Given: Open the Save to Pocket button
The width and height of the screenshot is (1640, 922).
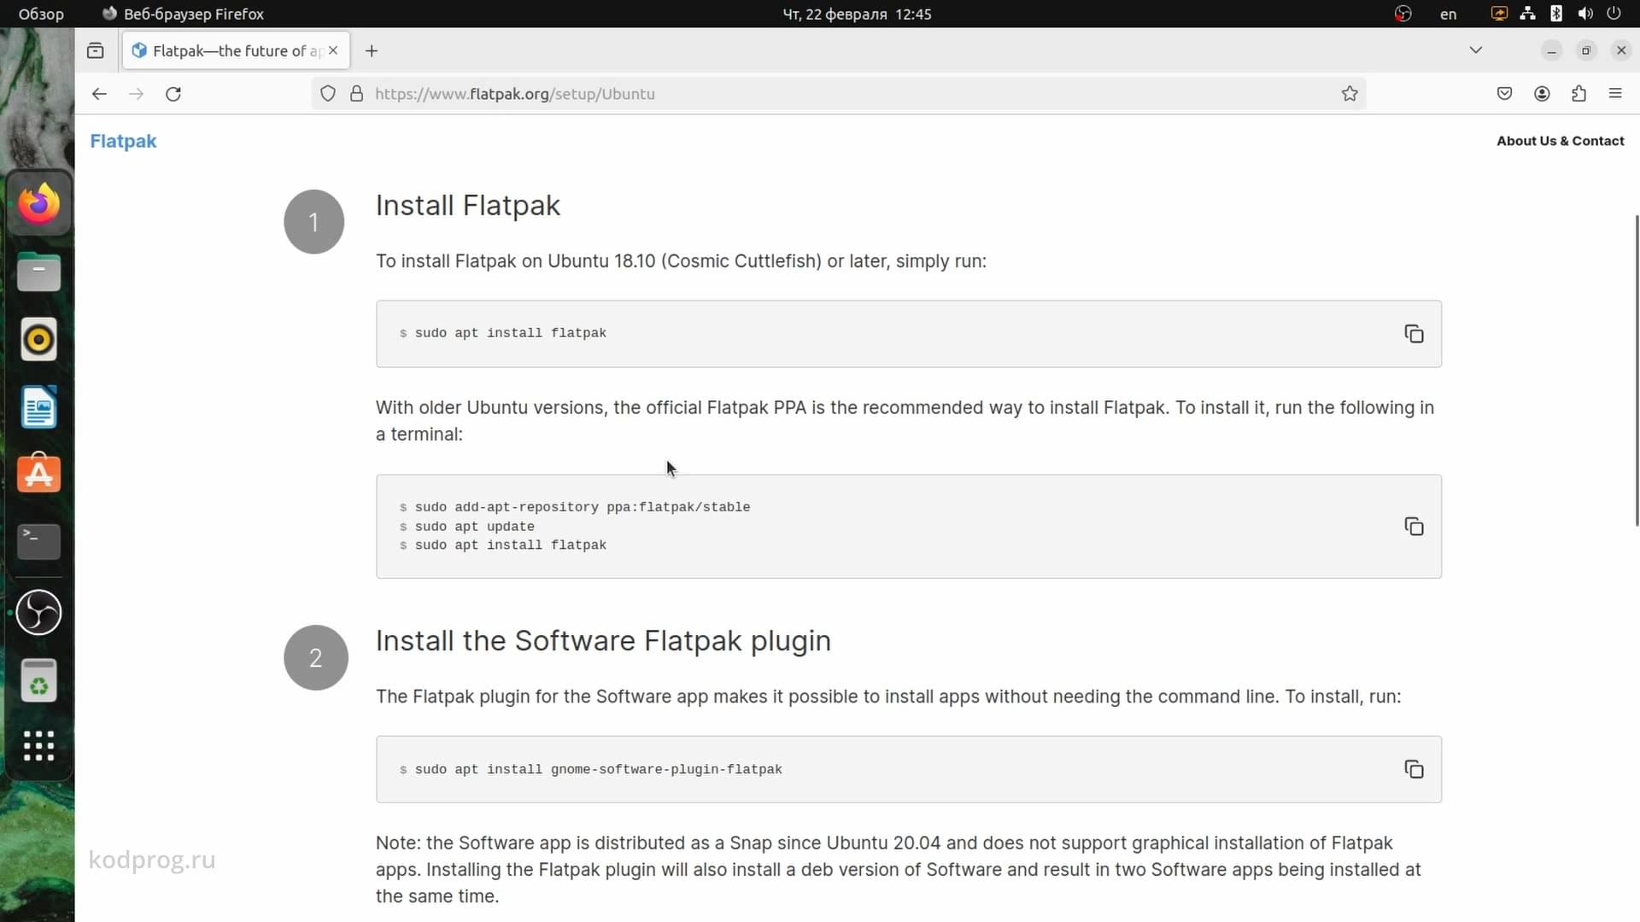Looking at the screenshot, I should click(1505, 94).
